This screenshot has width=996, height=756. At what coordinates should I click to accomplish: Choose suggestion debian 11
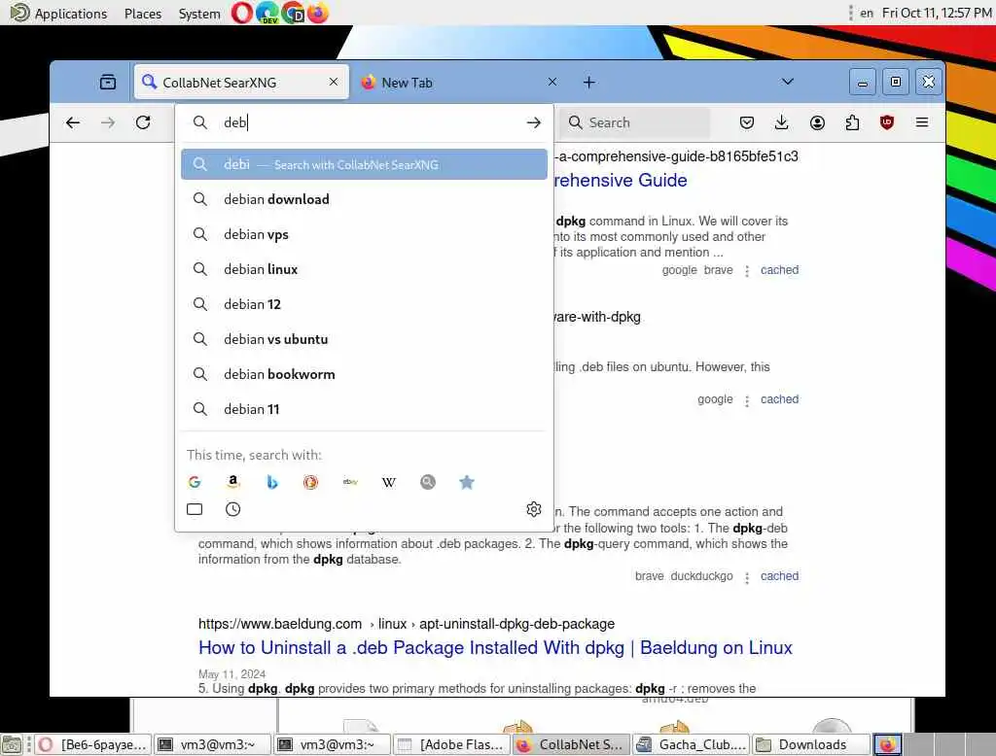(x=364, y=409)
